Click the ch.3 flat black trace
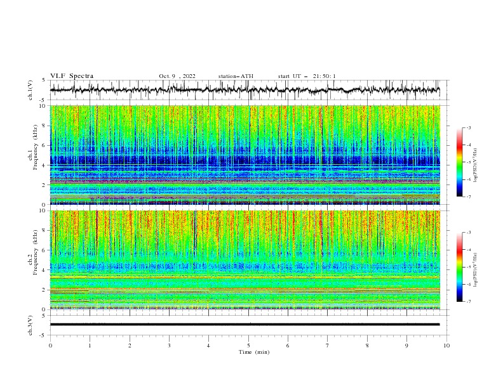The height and width of the screenshot is (388, 503). tap(245, 325)
